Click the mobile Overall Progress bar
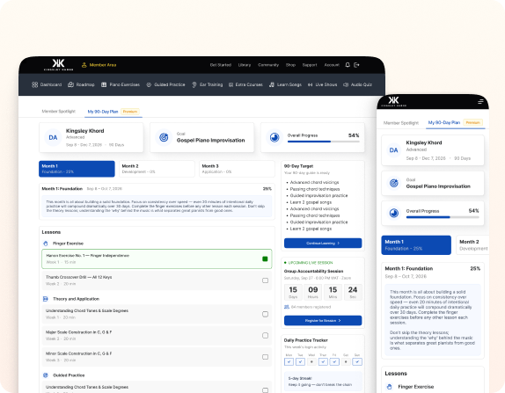Image resolution: width=505 pixels, height=393 pixels. [443, 217]
